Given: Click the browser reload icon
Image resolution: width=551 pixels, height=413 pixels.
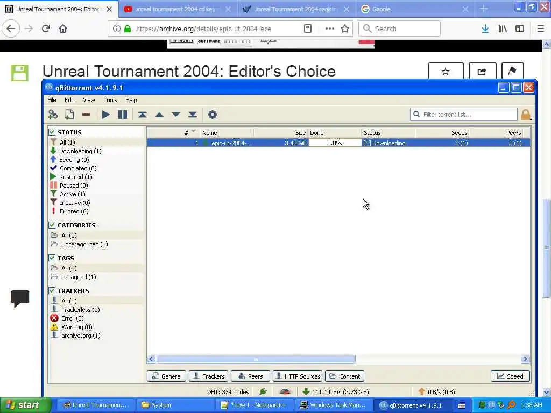Looking at the screenshot, I should pyautogui.click(x=46, y=29).
